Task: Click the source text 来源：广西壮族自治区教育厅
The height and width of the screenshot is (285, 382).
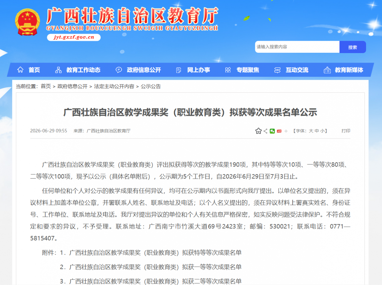Action: [102, 131]
